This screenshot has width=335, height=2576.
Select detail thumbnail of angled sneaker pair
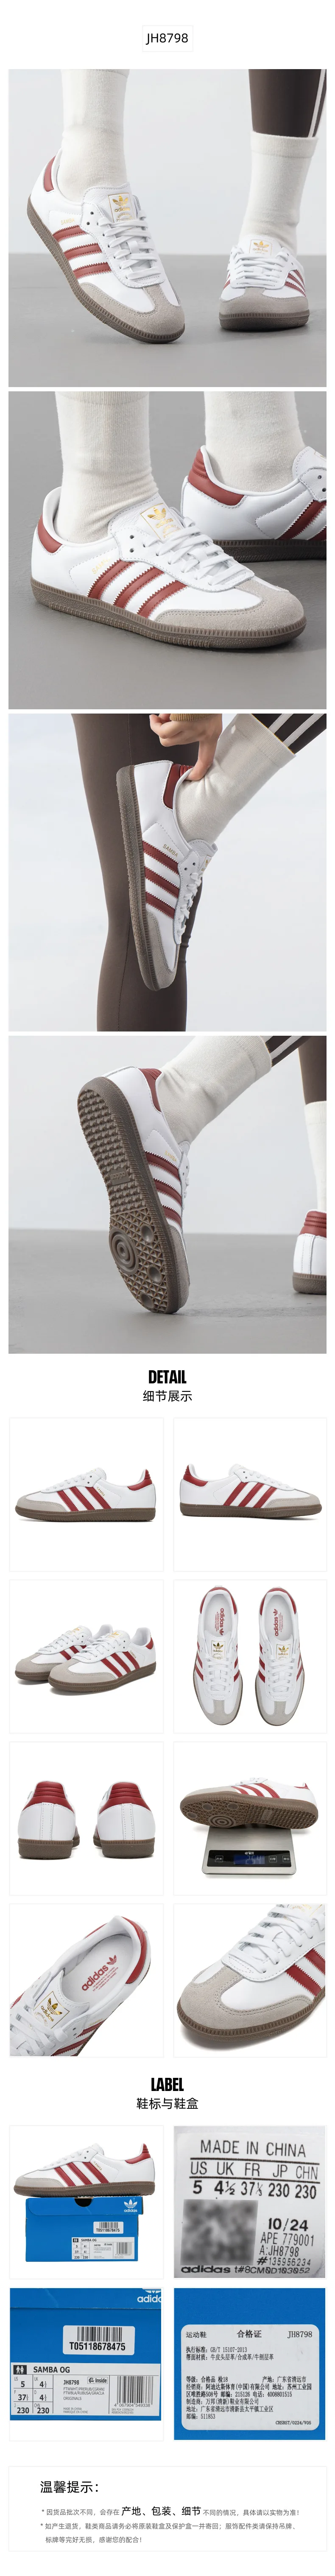(x=86, y=1656)
